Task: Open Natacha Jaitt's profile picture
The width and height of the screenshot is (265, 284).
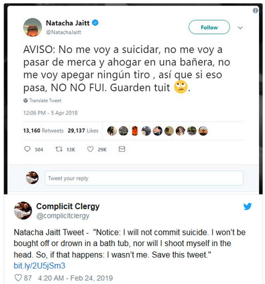Action: 32,27
